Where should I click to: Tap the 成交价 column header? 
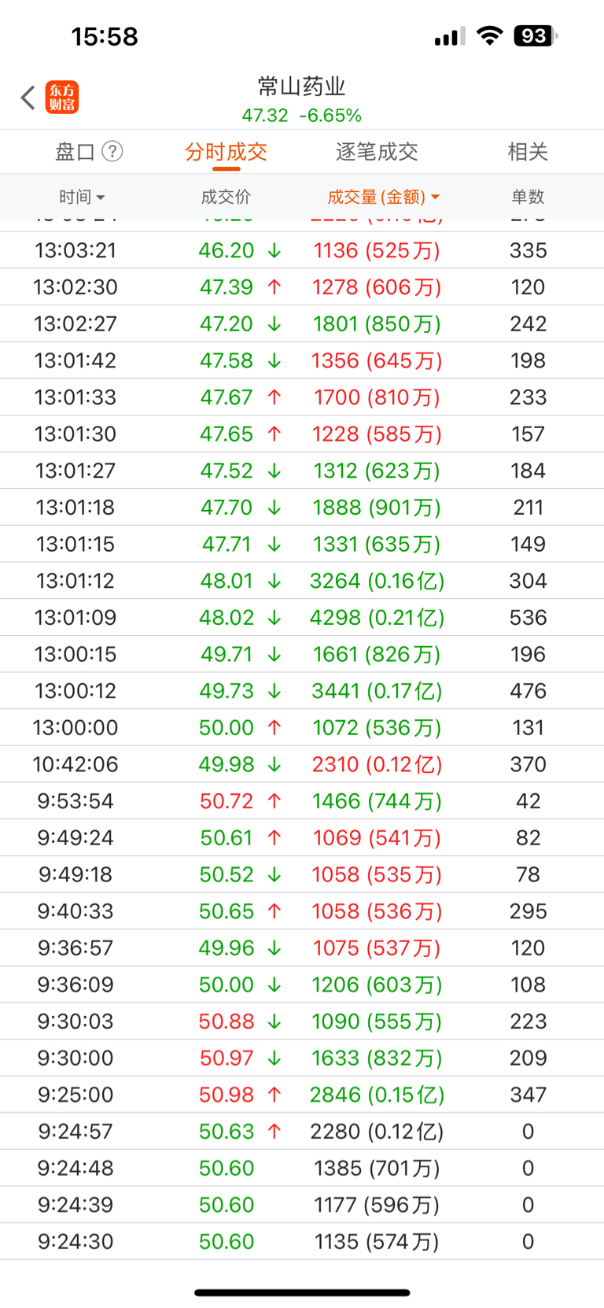[226, 197]
